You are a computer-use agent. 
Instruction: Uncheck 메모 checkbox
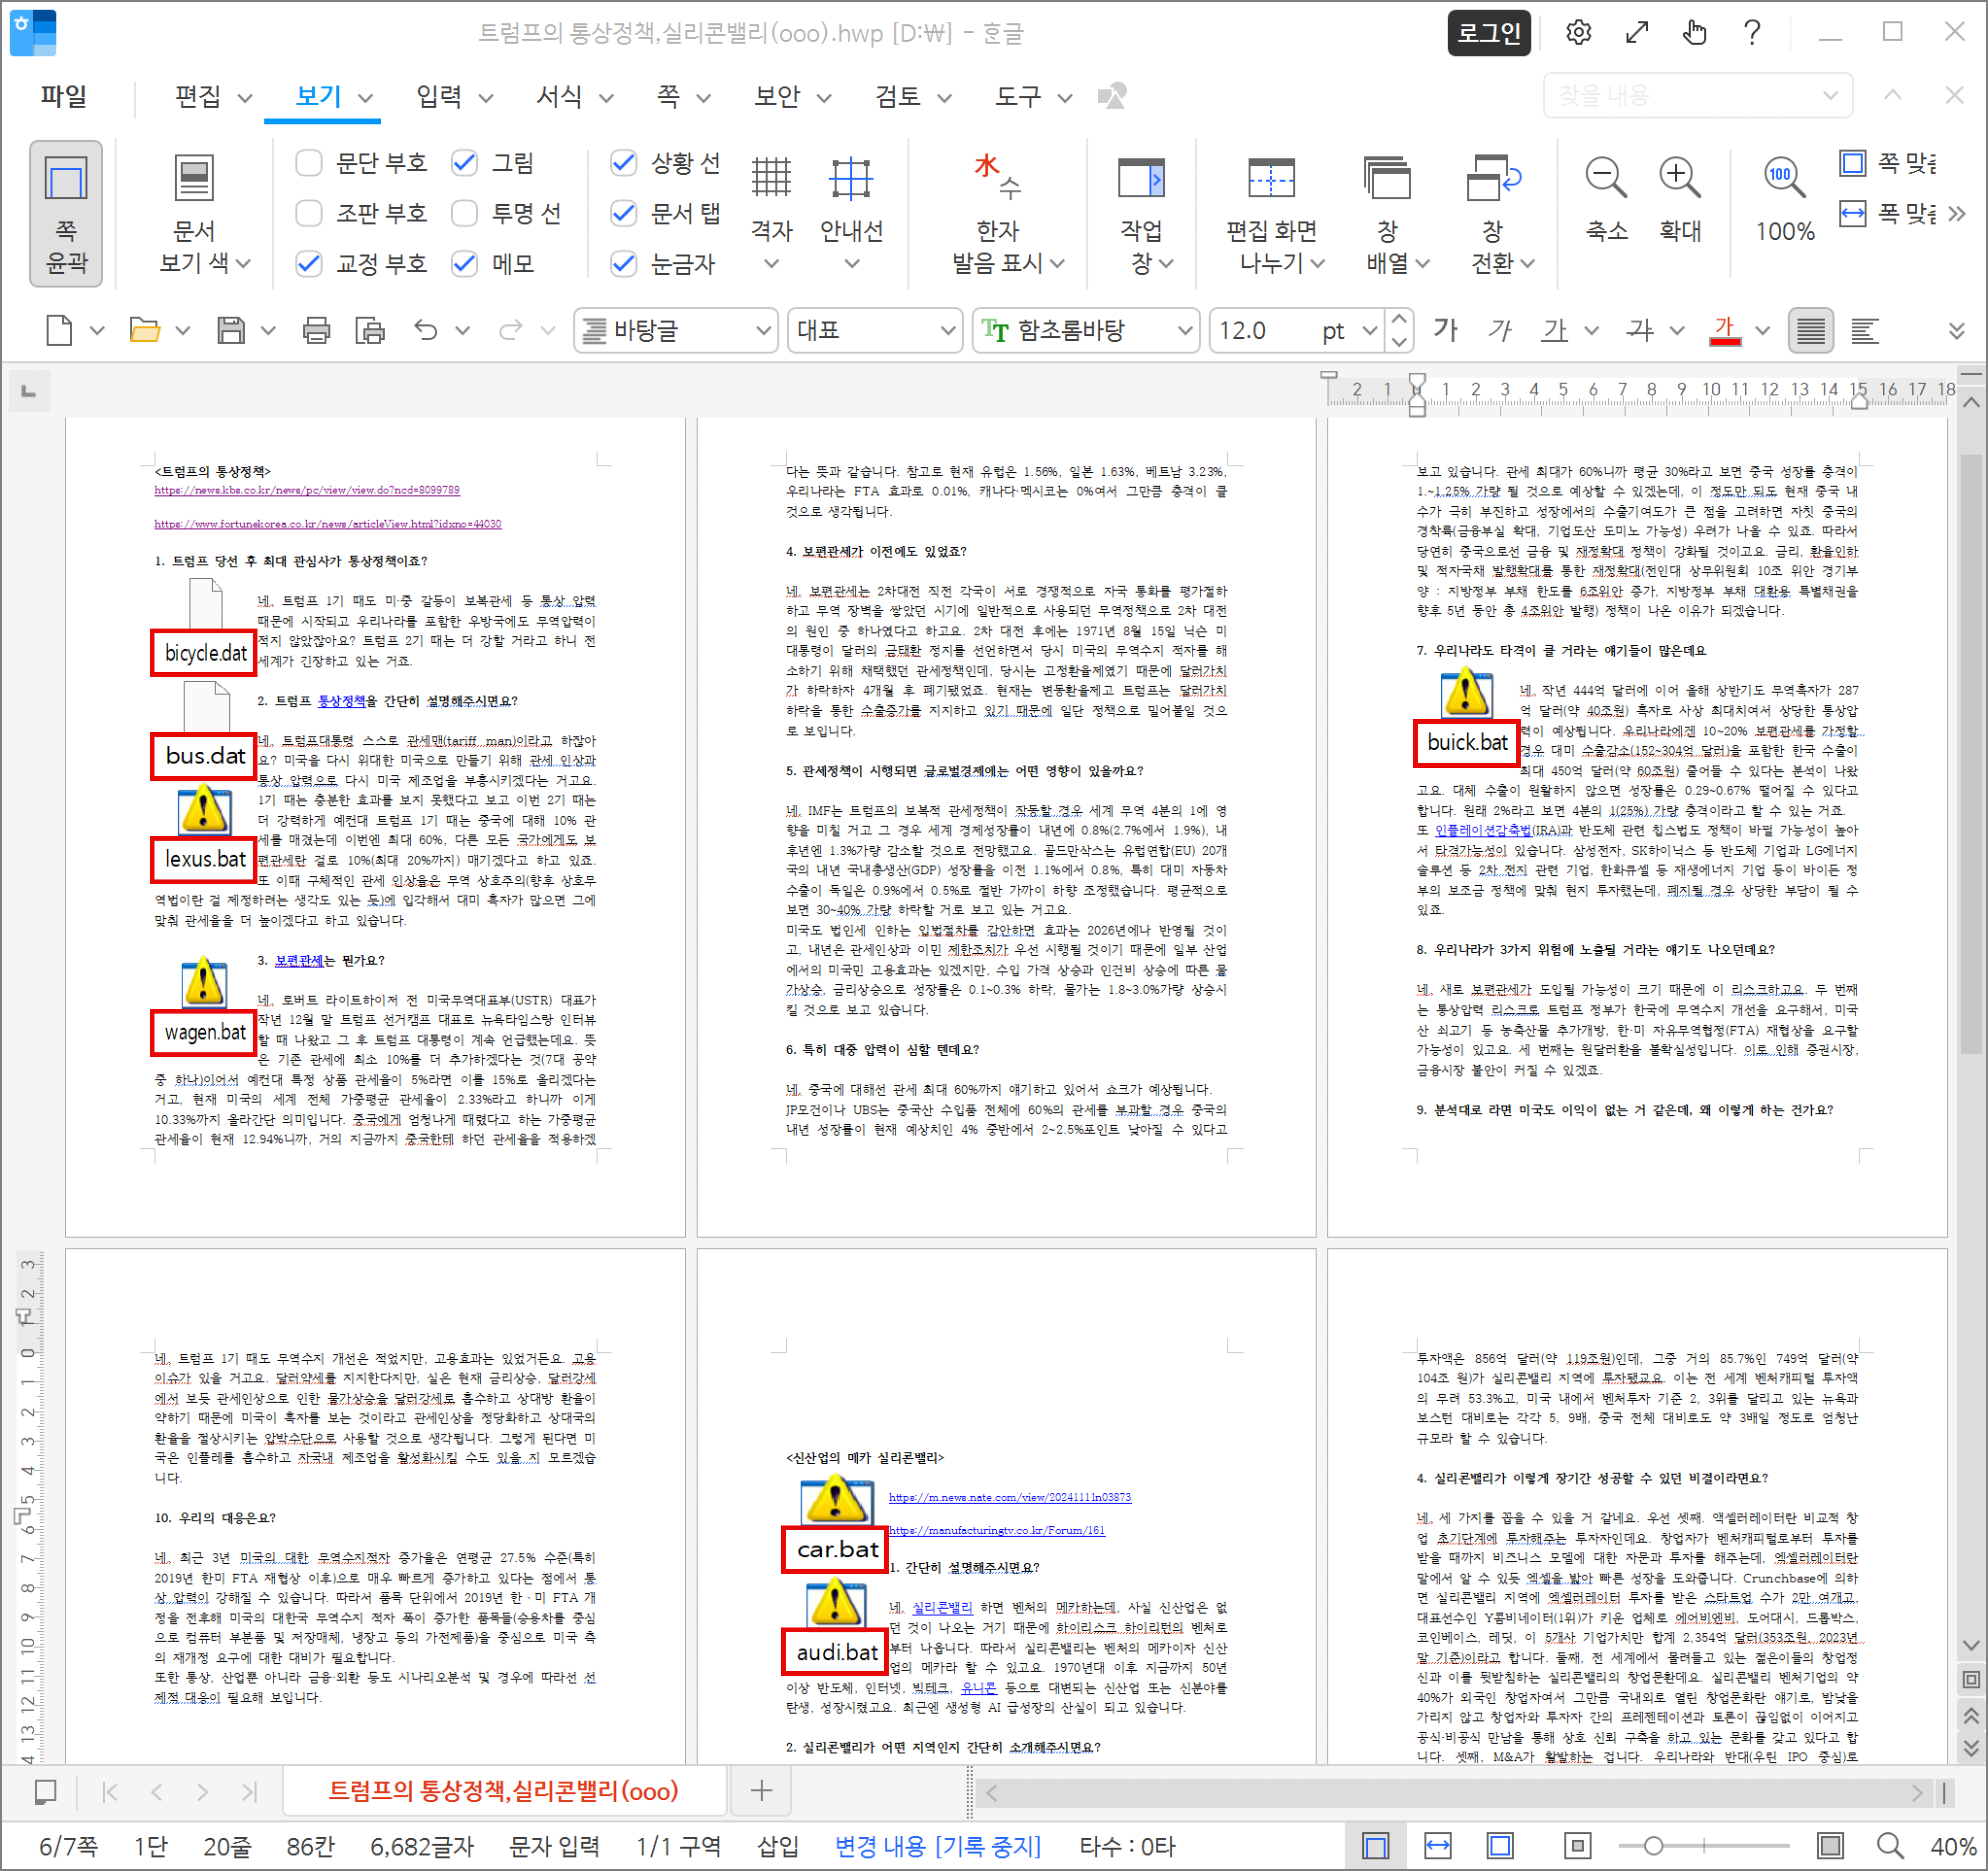[x=464, y=264]
